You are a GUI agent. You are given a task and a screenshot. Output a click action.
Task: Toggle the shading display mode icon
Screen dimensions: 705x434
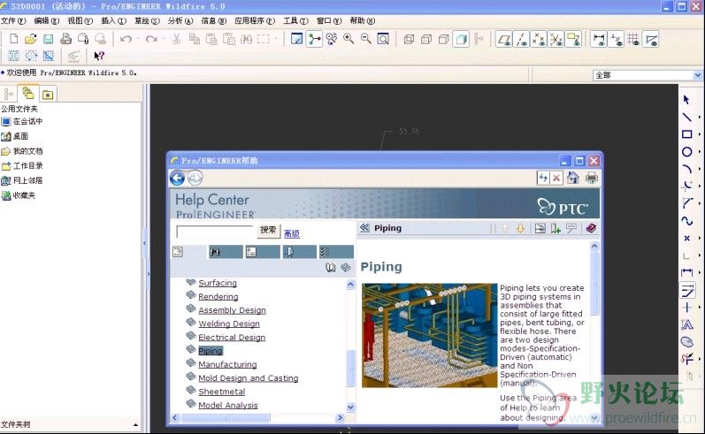click(461, 40)
